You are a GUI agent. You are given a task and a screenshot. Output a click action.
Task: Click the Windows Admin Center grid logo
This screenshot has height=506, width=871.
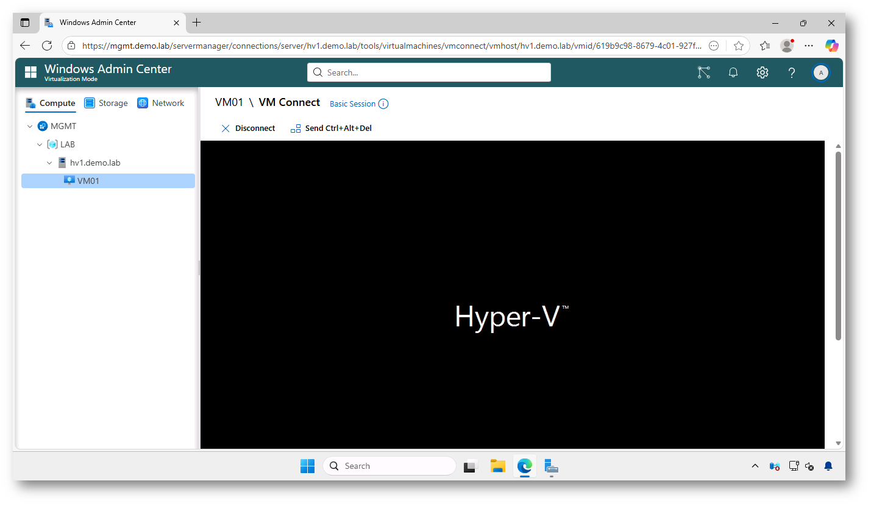(x=30, y=72)
